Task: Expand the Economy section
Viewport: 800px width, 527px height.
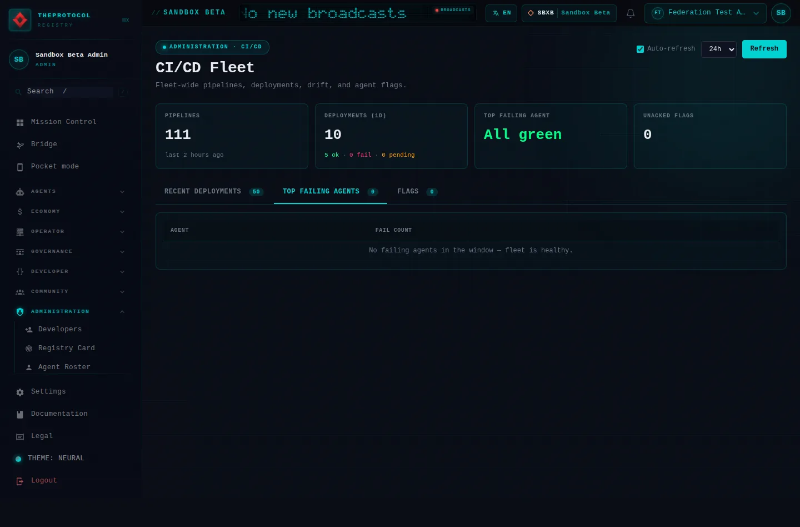Action: click(70, 212)
